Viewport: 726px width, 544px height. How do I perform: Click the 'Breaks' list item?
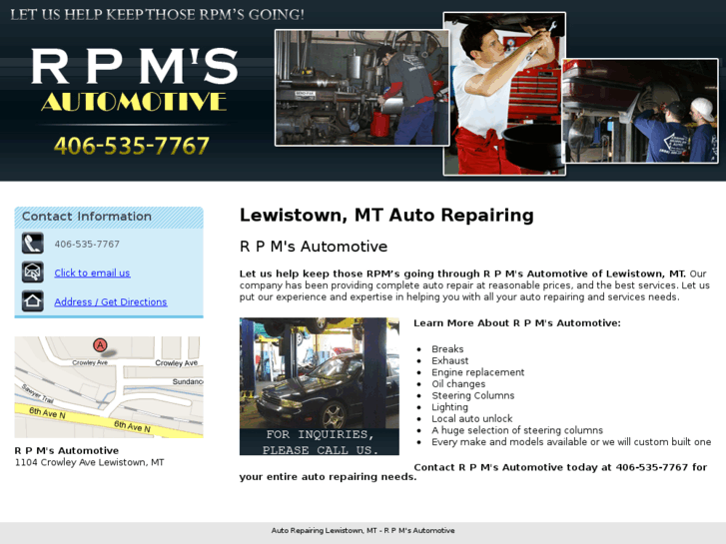click(x=447, y=349)
